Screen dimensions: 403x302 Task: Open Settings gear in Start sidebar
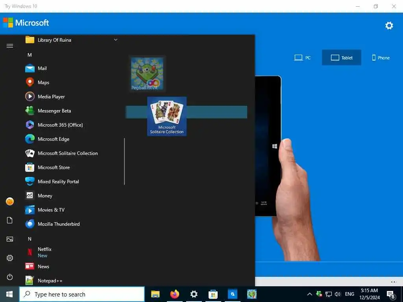[x=10, y=258]
